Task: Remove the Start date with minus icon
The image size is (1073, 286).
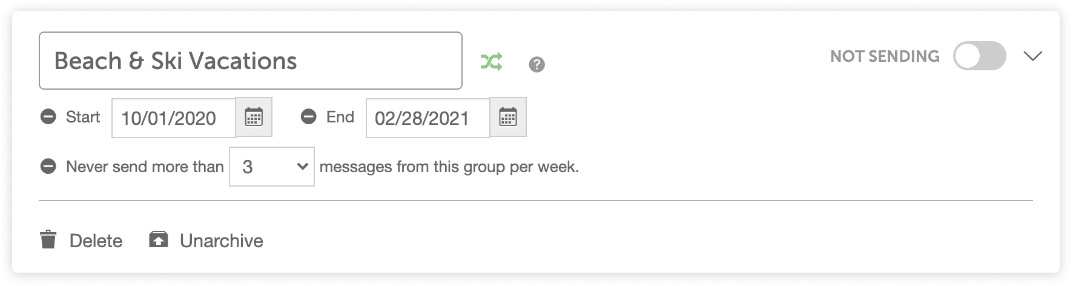Action: (x=48, y=116)
